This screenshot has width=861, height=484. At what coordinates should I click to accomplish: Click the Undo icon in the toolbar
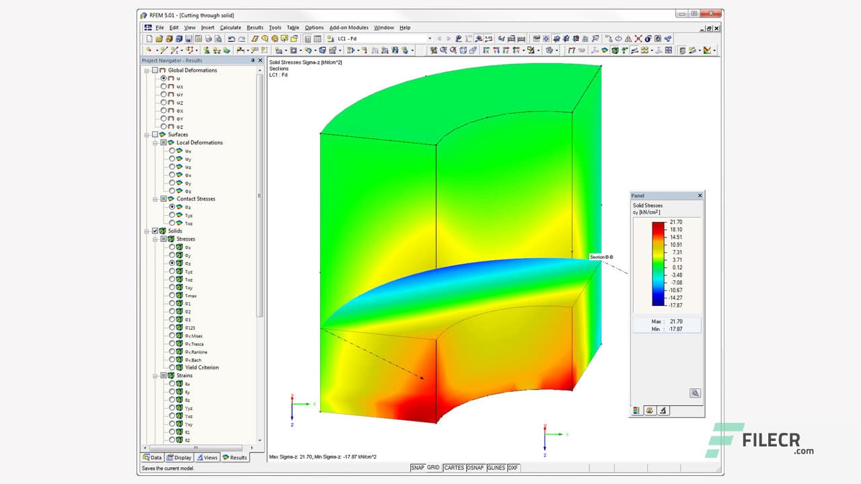pos(230,38)
